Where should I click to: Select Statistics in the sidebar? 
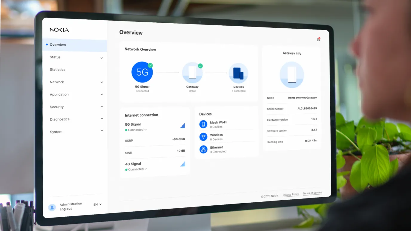click(58, 70)
